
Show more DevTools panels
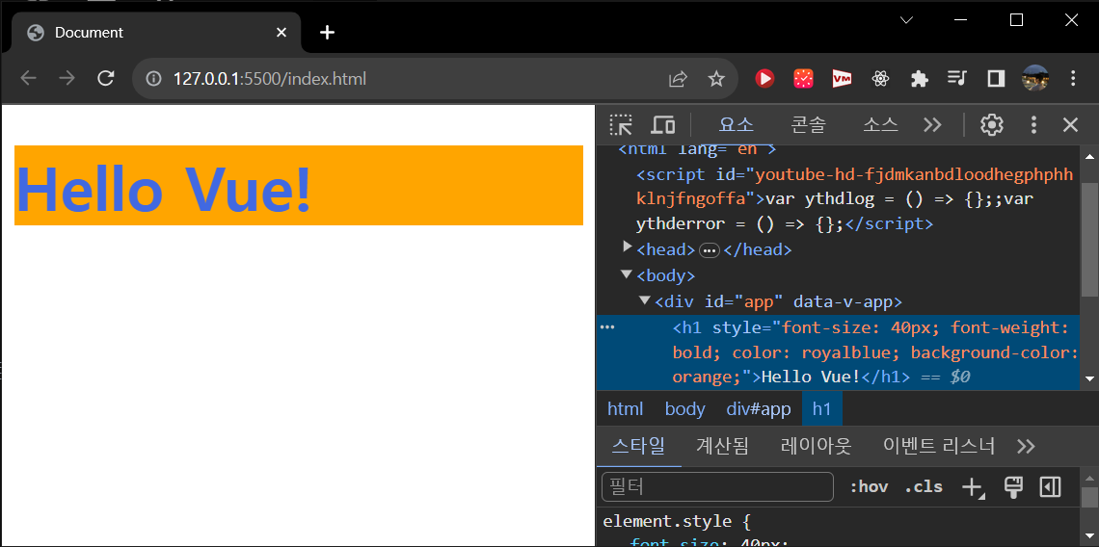coord(932,124)
